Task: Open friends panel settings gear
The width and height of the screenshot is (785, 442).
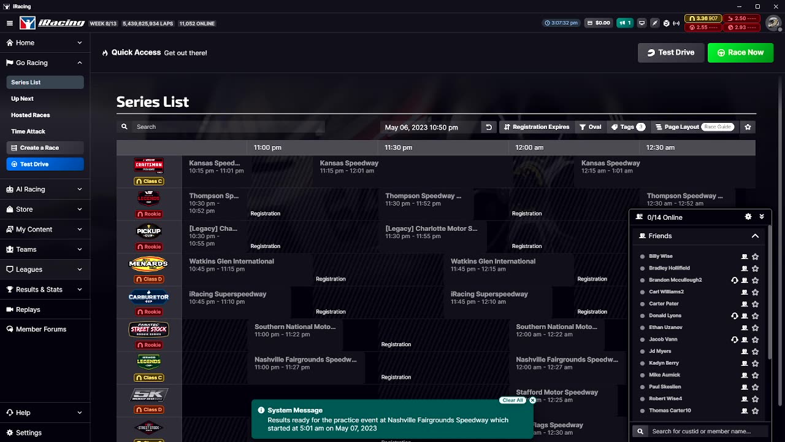Action: [748, 217]
